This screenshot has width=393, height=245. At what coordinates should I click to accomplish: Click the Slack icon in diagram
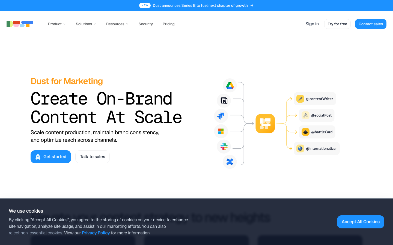point(224,146)
